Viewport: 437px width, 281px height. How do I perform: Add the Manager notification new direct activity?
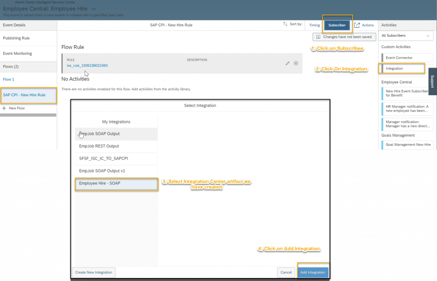click(x=407, y=124)
